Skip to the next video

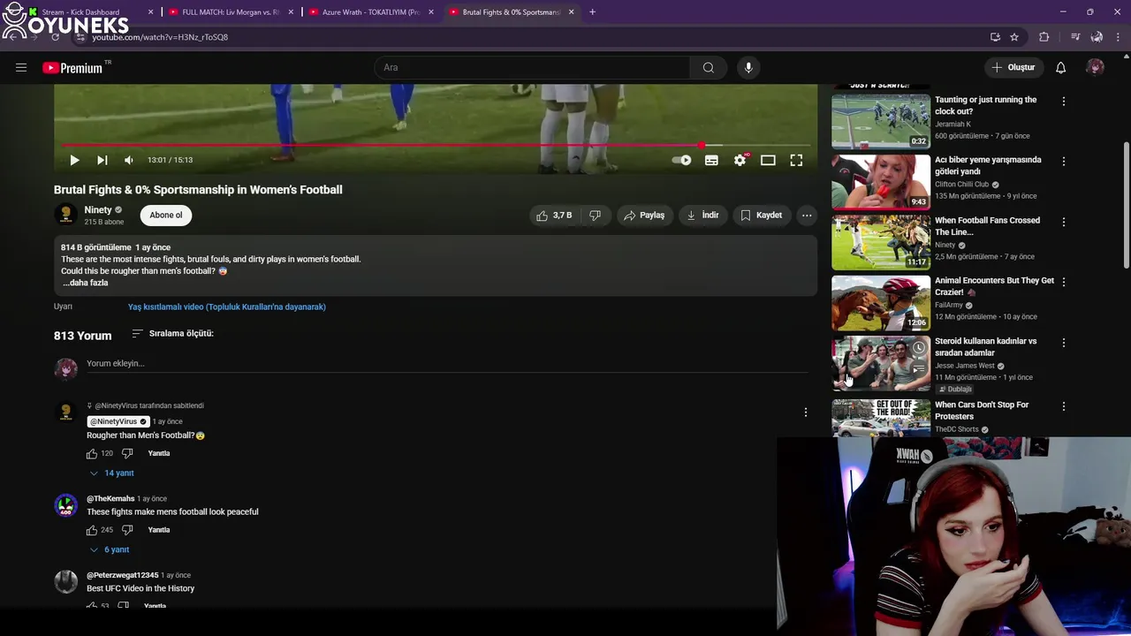coord(102,160)
